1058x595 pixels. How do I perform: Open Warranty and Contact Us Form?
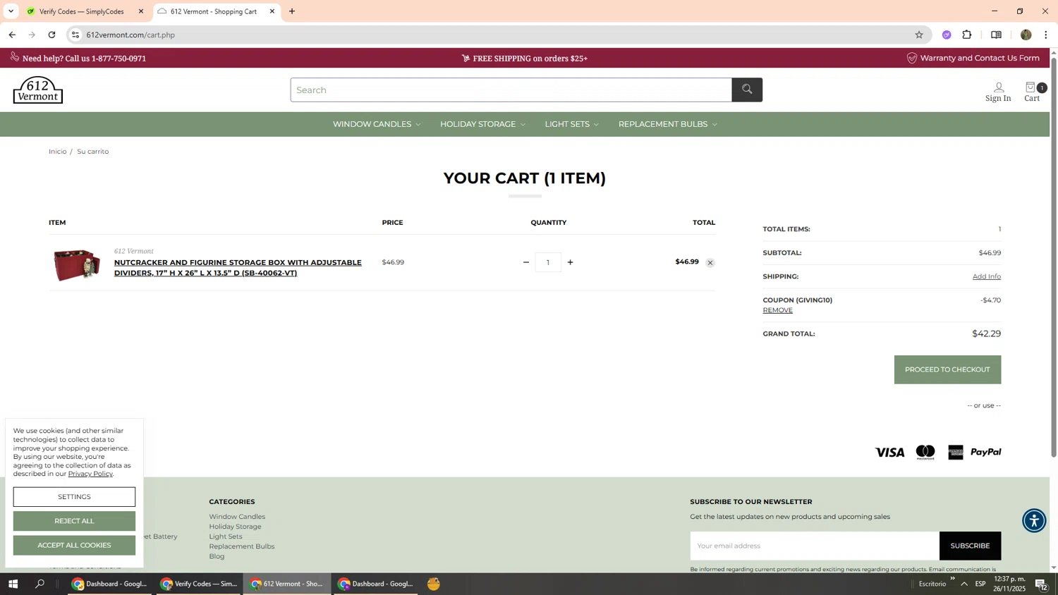pos(973,58)
